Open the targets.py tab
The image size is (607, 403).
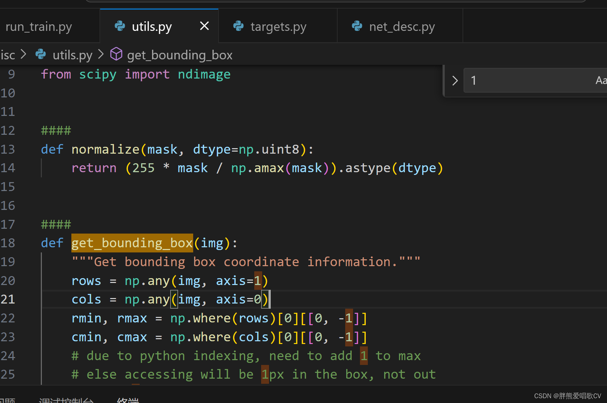[x=278, y=26]
